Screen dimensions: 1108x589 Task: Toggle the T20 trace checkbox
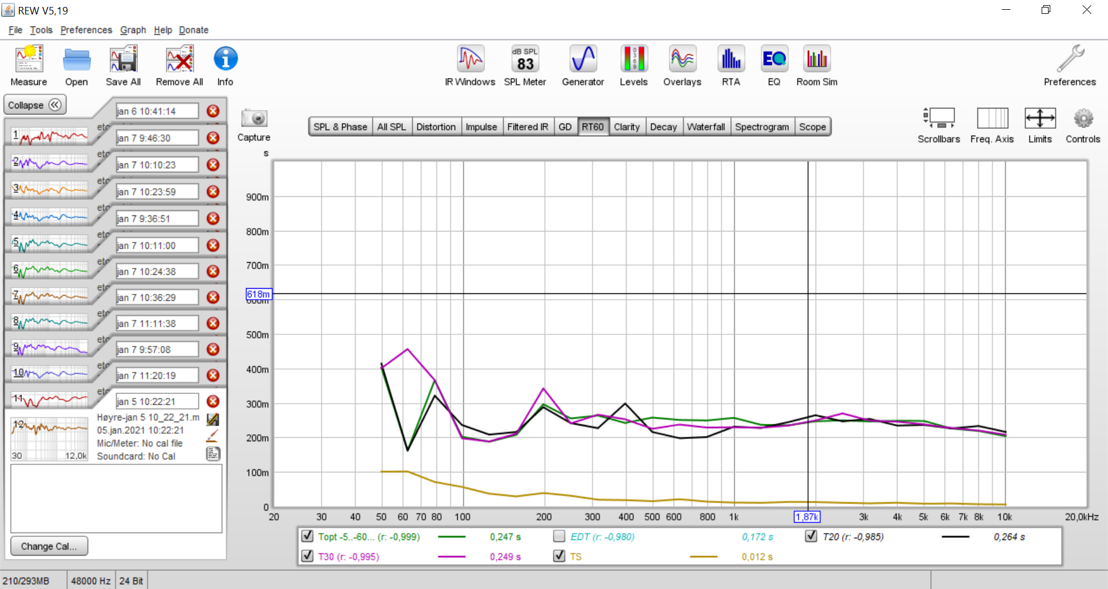pos(811,536)
